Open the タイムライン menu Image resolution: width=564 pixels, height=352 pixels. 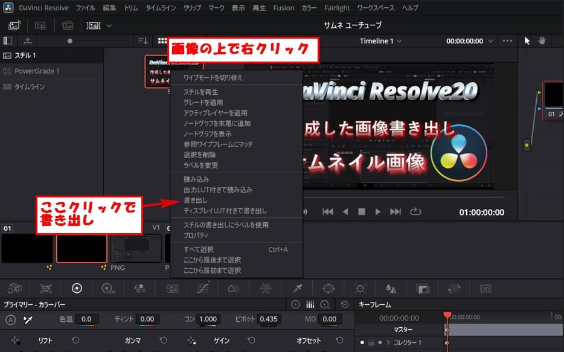click(x=161, y=8)
